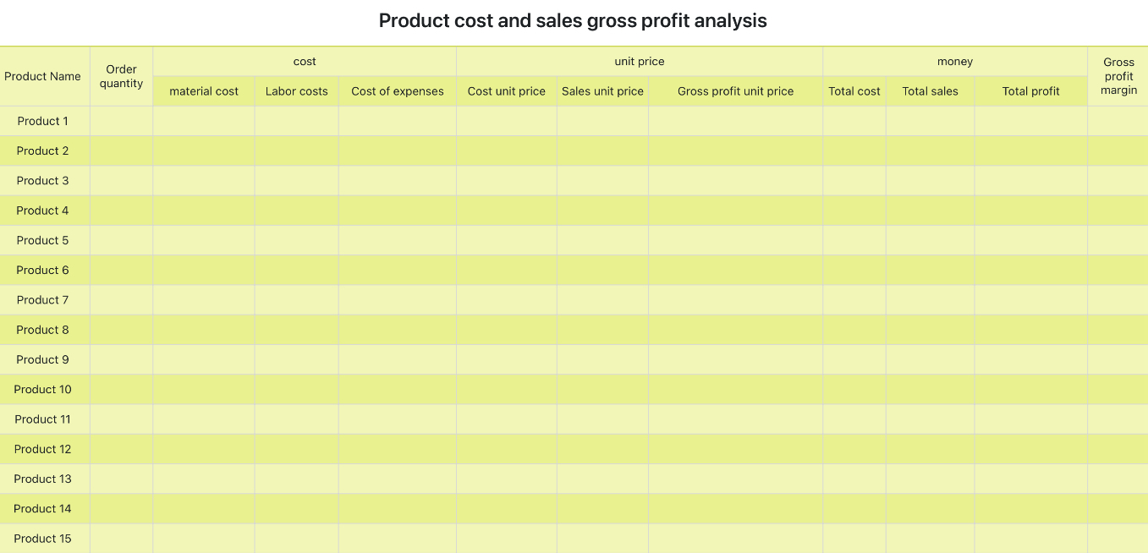Click Product 15's Total profit cell
The image size is (1148, 553).
(x=1031, y=539)
